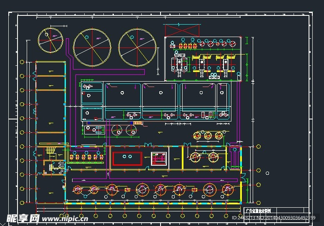Select the leftmost circular vessel in the bottom row
Screen dimensions: 324x226
[77, 190]
